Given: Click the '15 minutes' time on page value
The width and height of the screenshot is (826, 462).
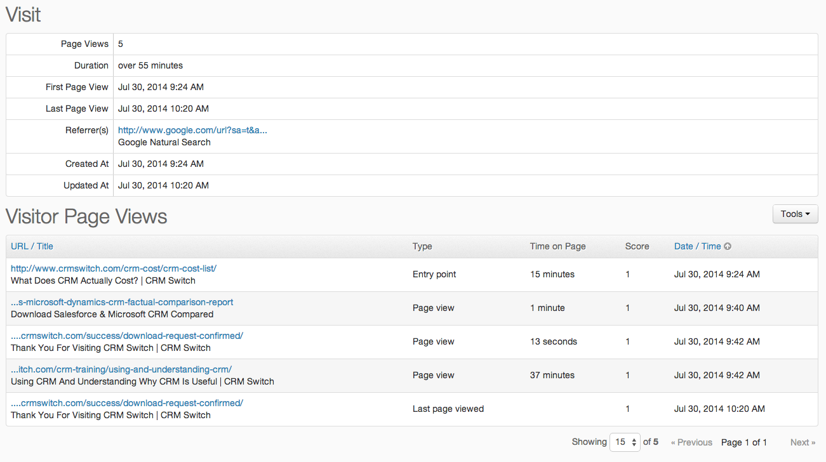Looking at the screenshot, I should tap(552, 274).
